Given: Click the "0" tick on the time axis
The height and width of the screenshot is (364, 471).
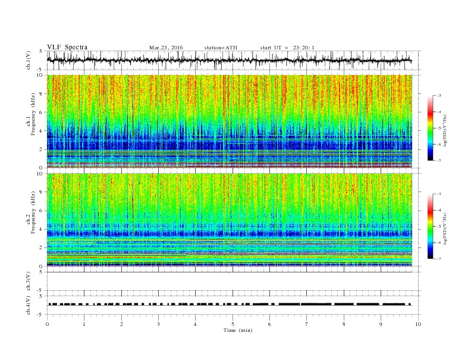Looking at the screenshot, I should 47,324.
